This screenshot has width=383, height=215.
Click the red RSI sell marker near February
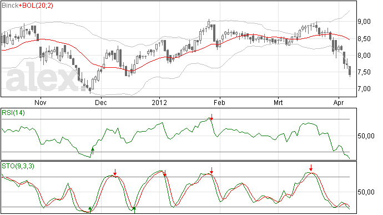[212, 117]
